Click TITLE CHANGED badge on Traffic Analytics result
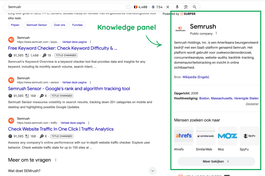 pyautogui.click(x=62, y=136)
